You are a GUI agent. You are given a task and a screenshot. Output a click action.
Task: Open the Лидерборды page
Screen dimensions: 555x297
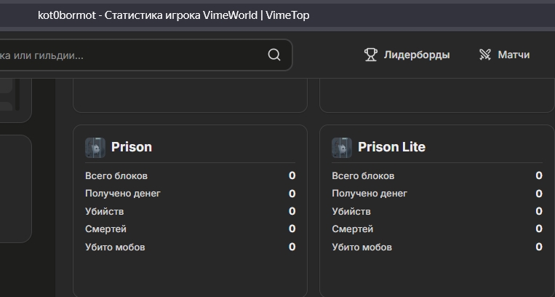tap(416, 55)
